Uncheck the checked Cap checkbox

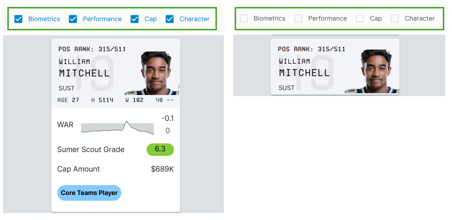point(135,19)
